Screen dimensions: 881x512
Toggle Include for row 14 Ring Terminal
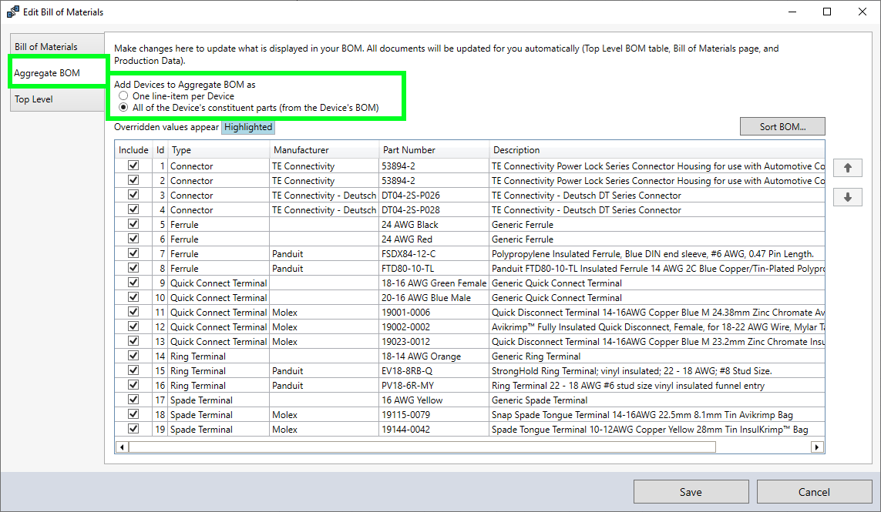click(x=133, y=356)
